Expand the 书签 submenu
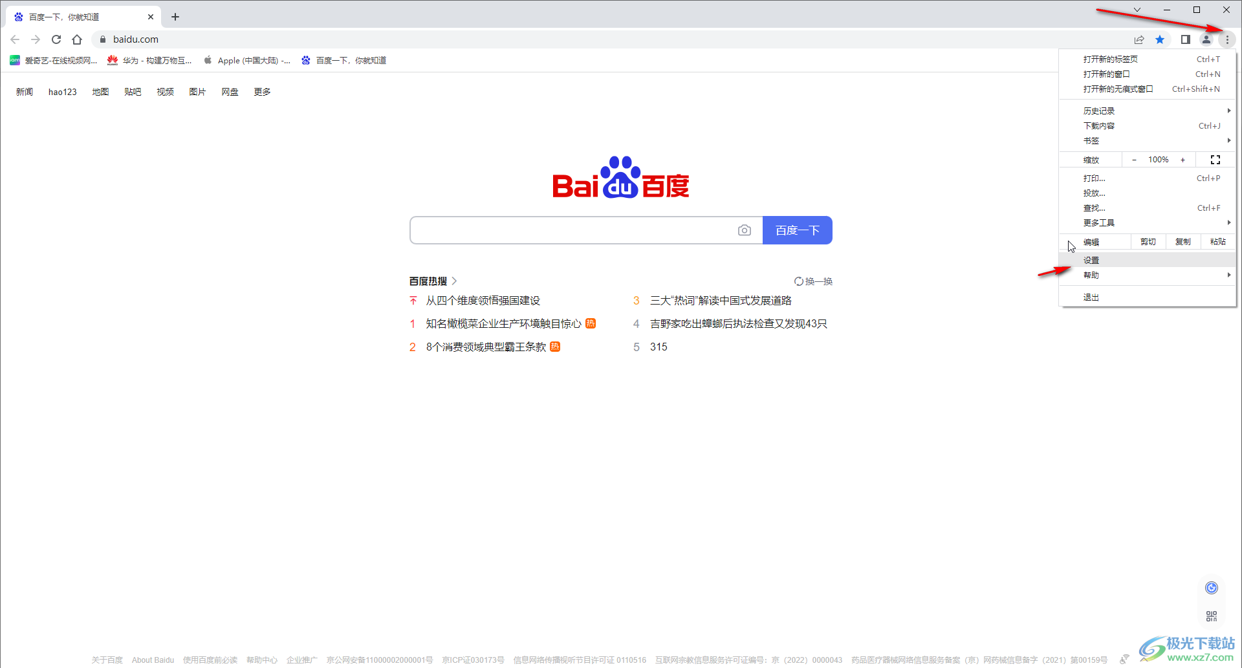The height and width of the screenshot is (668, 1242). pos(1148,140)
